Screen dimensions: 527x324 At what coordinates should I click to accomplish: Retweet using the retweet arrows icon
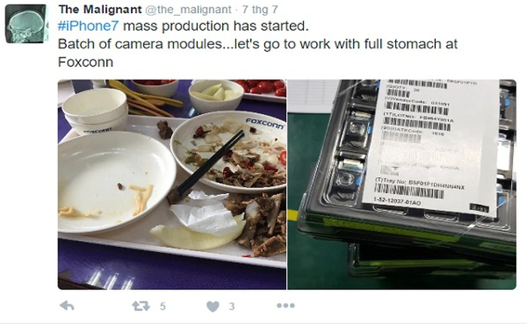[141, 306]
